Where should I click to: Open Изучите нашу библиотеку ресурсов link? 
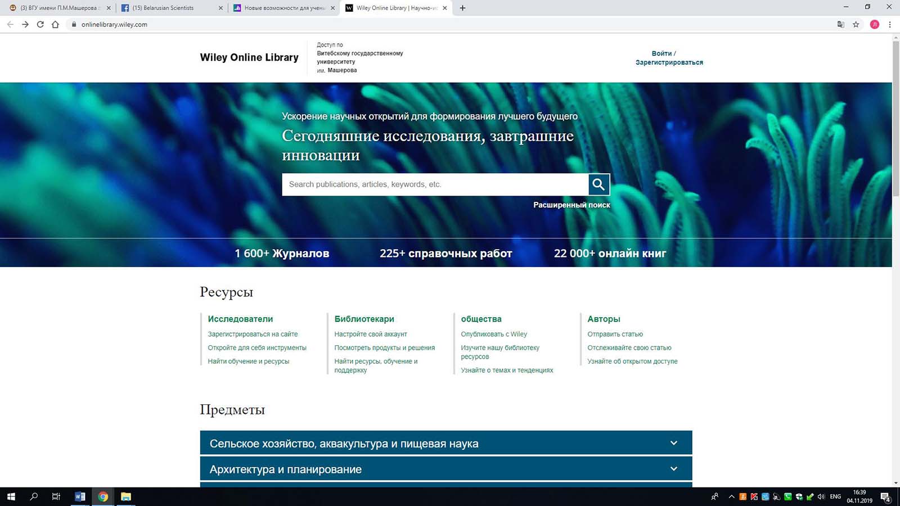click(x=500, y=352)
